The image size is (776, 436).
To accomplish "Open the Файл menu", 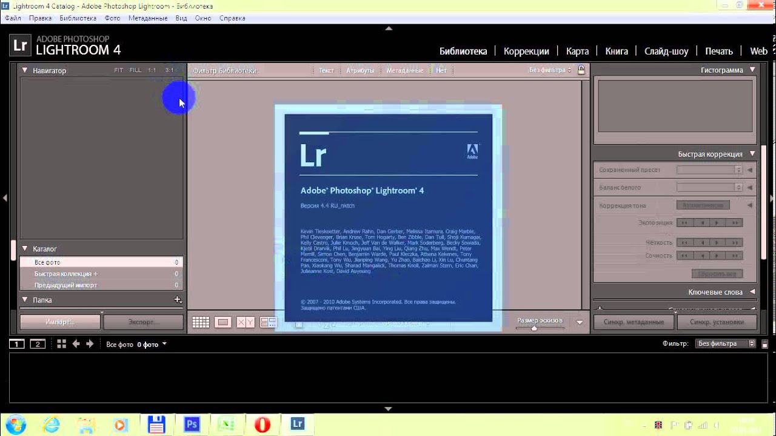I will 13,18.
